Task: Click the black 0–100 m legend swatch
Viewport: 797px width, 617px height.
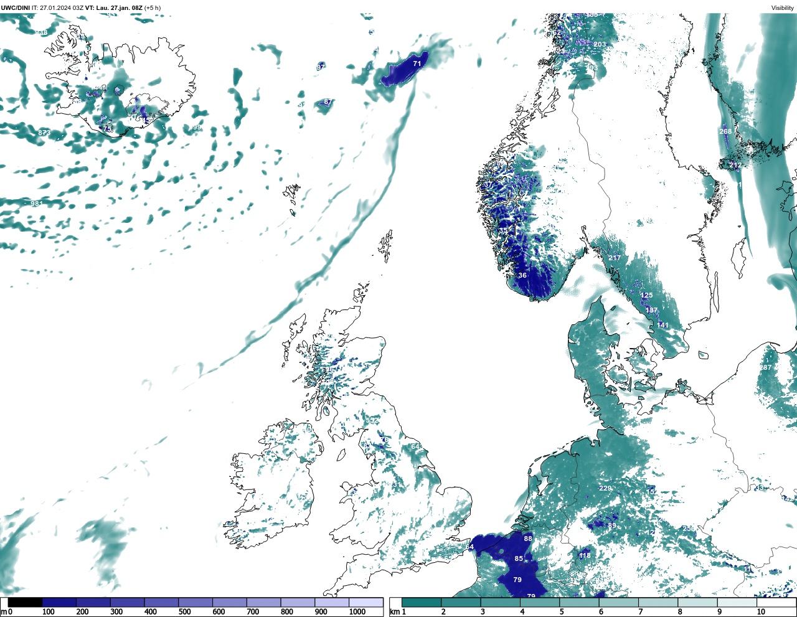Action: coord(26,602)
